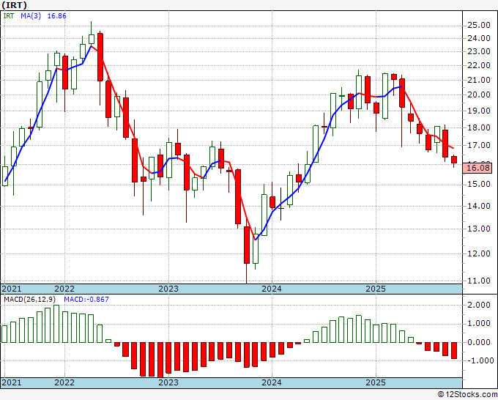Image resolution: width=498 pixels, height=400 pixels.
Task: Click the 16.86 moving average value
Action: pos(56,15)
